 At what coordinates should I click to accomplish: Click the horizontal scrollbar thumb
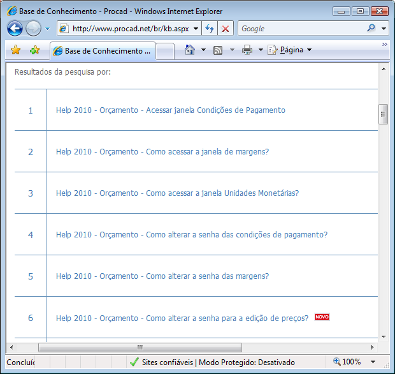[x=140, y=348]
